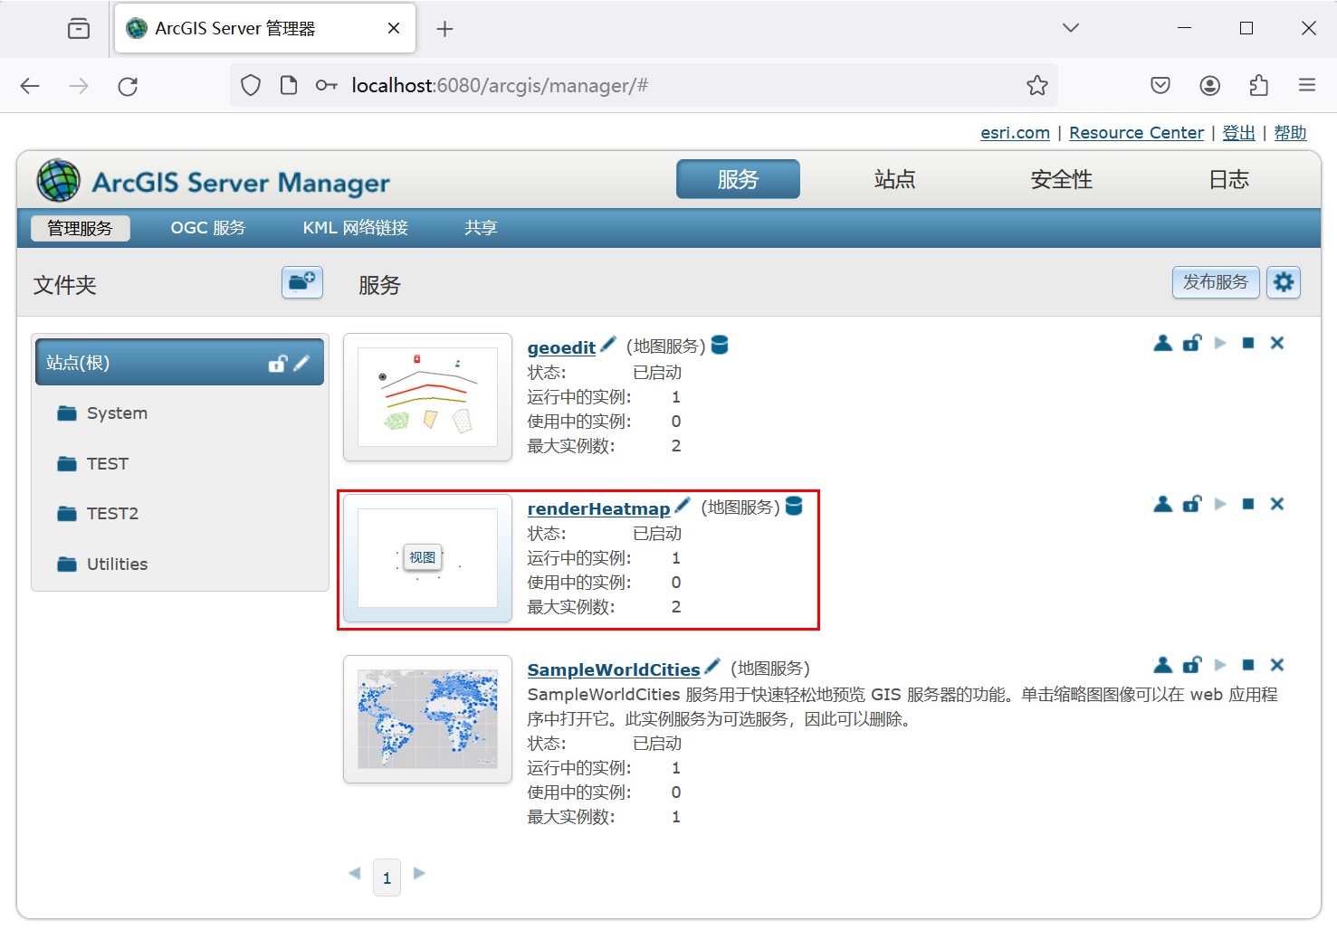This screenshot has width=1337, height=930.
Task: Follow the esri.com link
Action: [1015, 133]
